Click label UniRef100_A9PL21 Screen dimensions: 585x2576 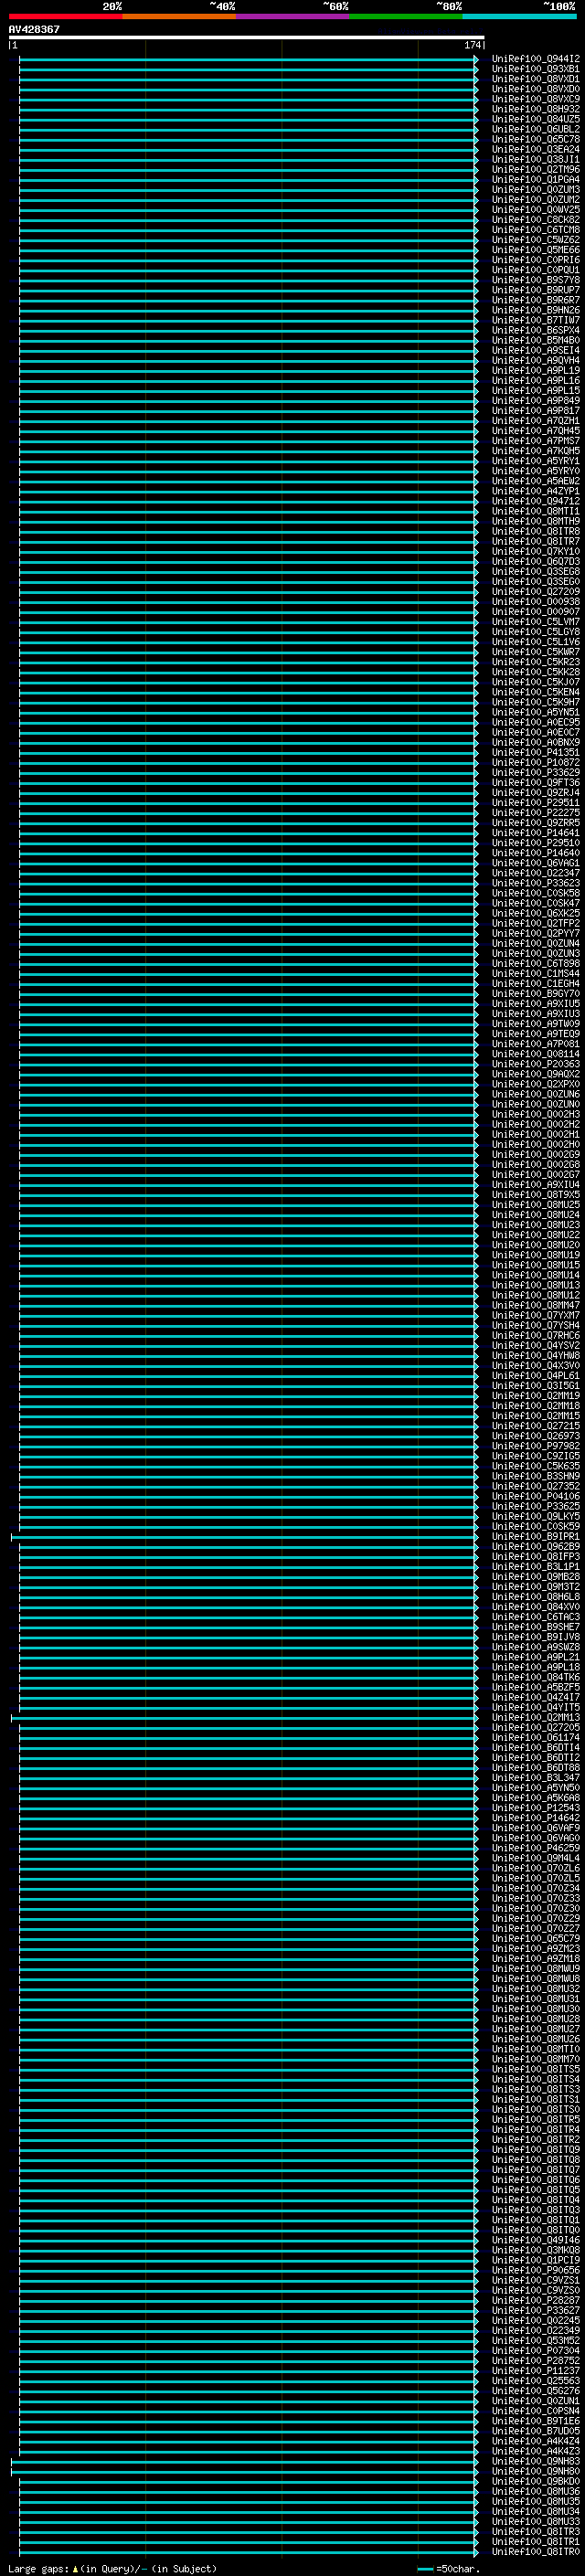536,1657
